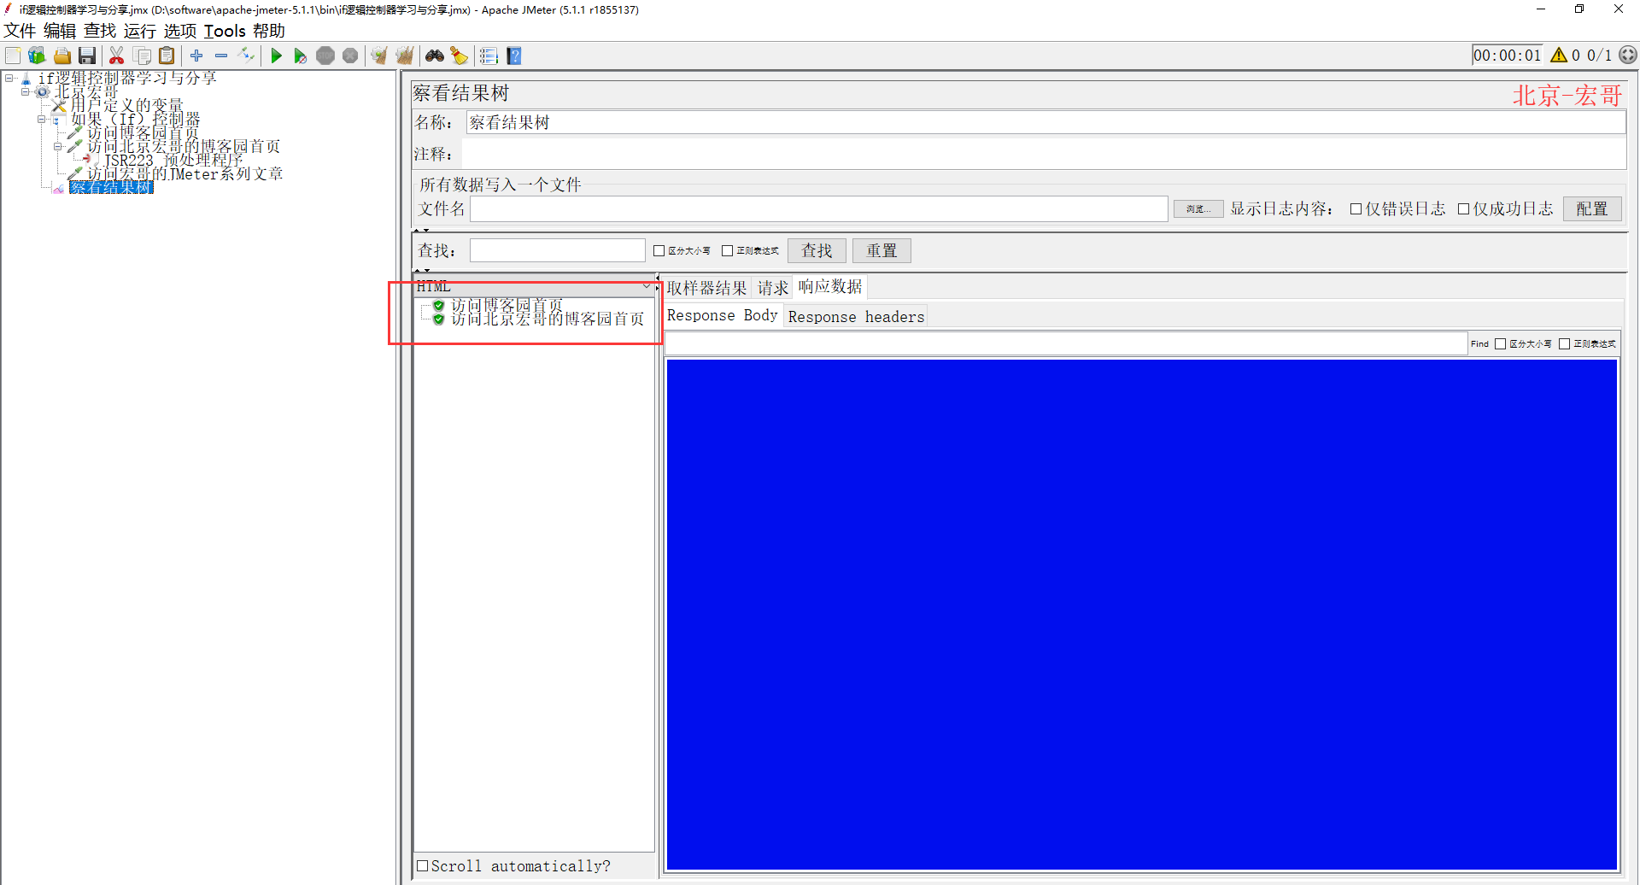Click the 浏览 browse button
1640x885 pixels.
tap(1198, 209)
